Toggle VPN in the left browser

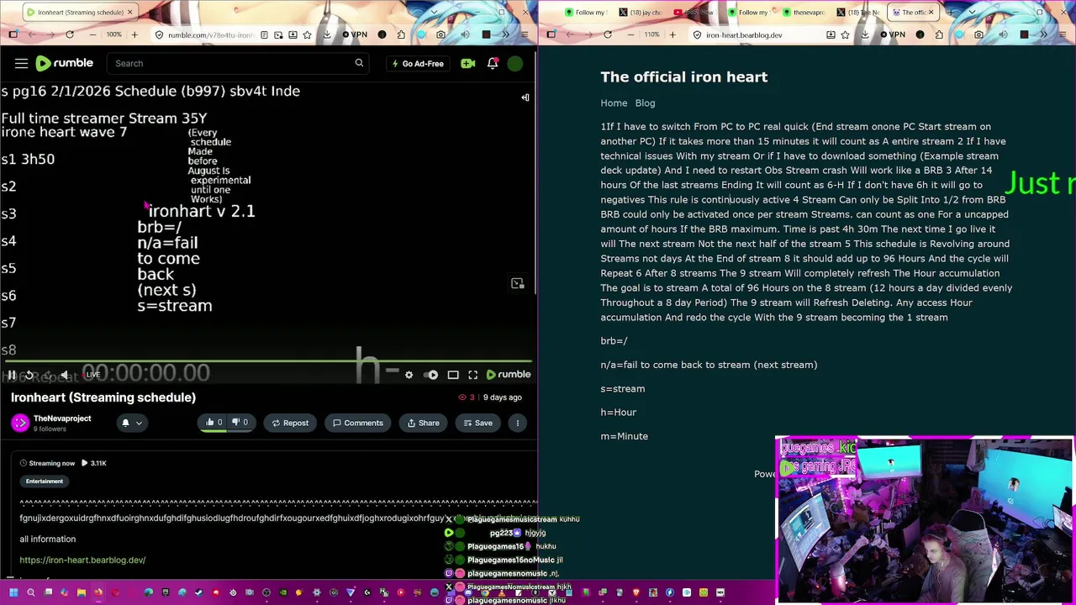[x=355, y=34]
